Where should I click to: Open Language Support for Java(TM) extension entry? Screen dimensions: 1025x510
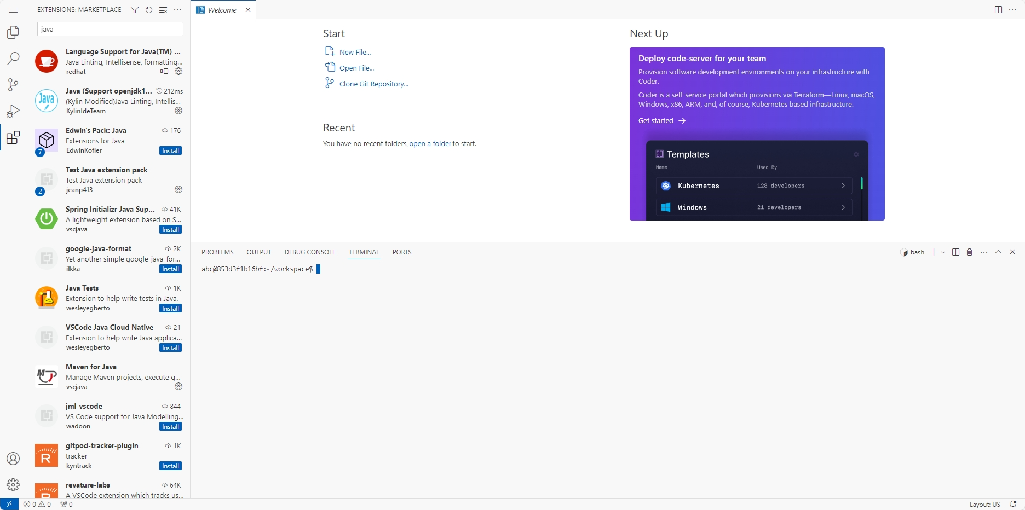(x=108, y=61)
